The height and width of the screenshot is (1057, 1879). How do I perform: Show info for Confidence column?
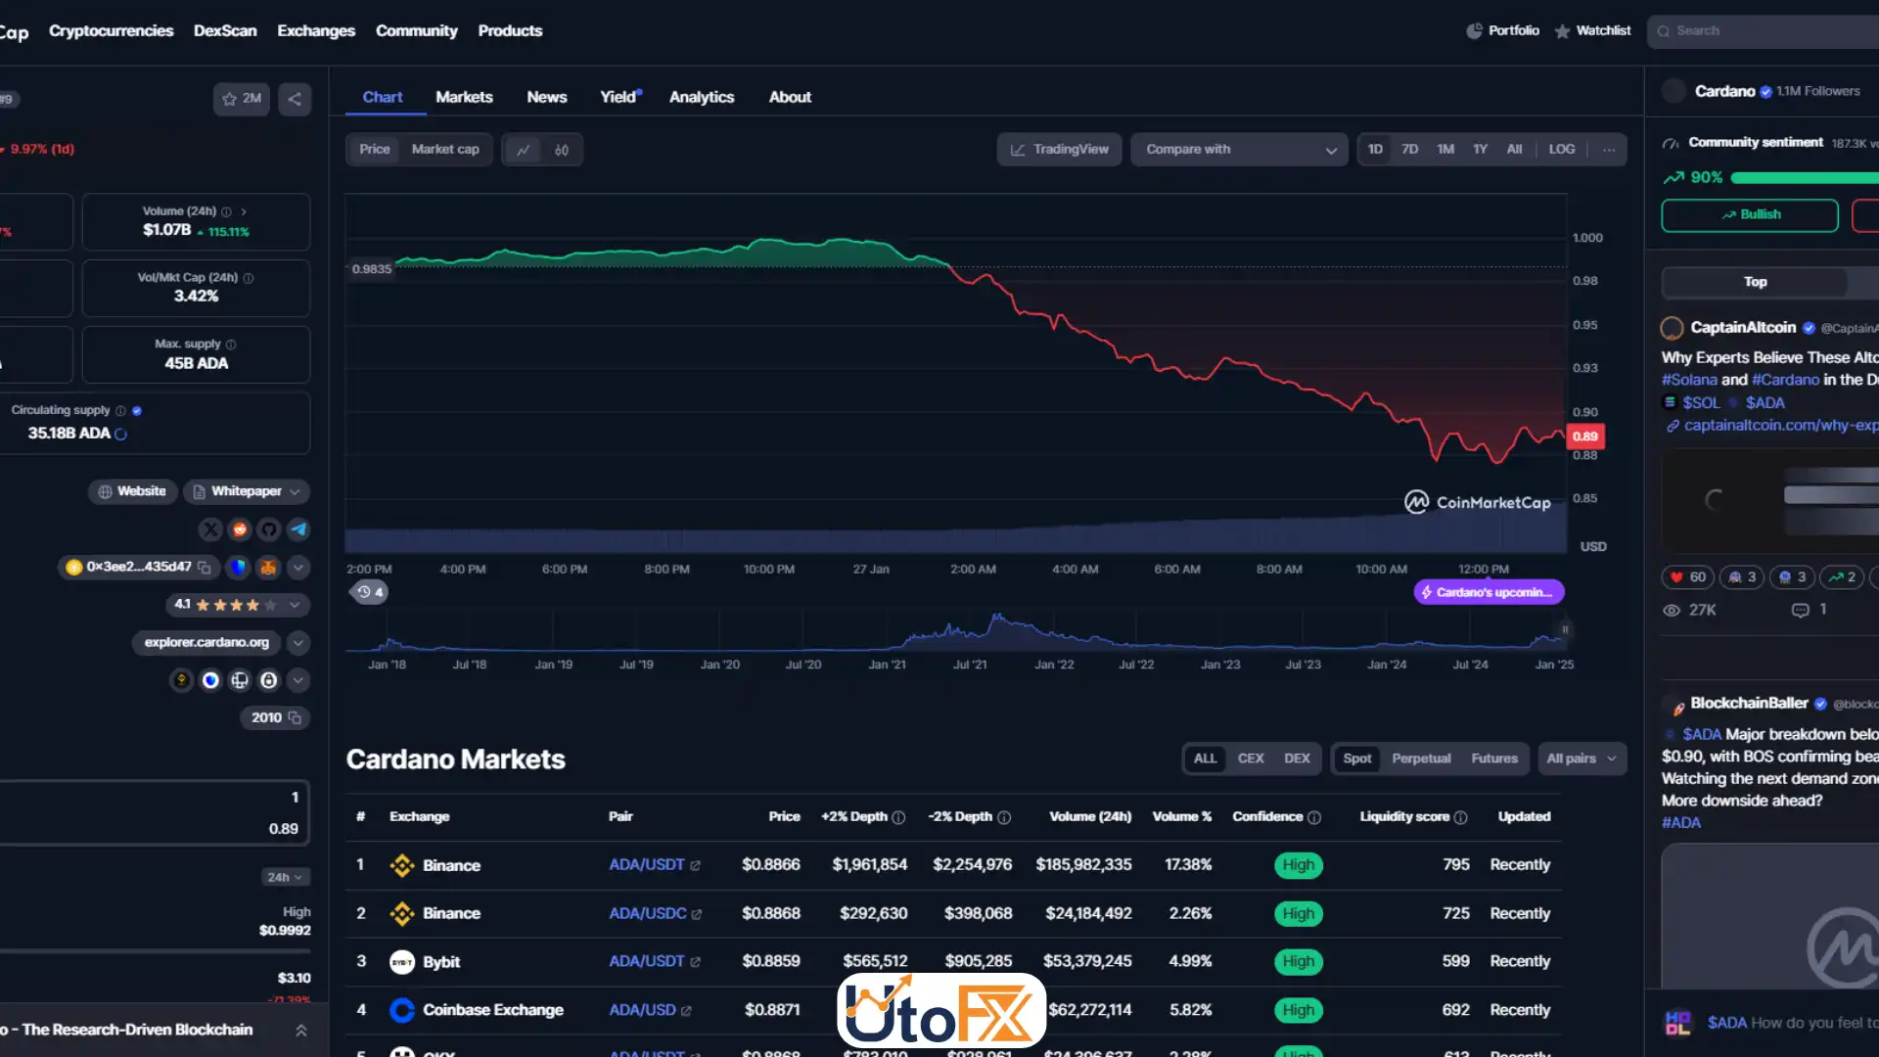click(1314, 817)
